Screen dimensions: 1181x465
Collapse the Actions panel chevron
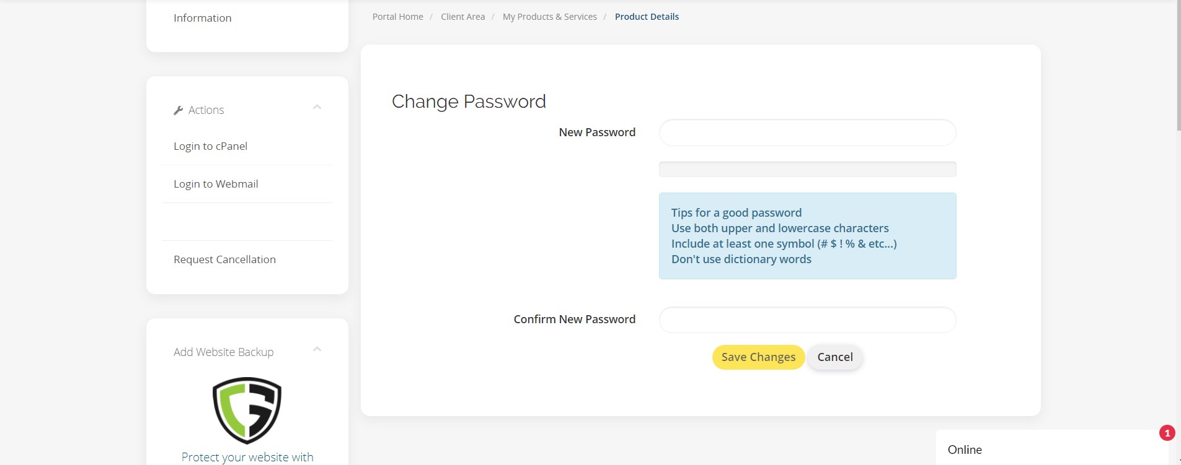point(317,107)
